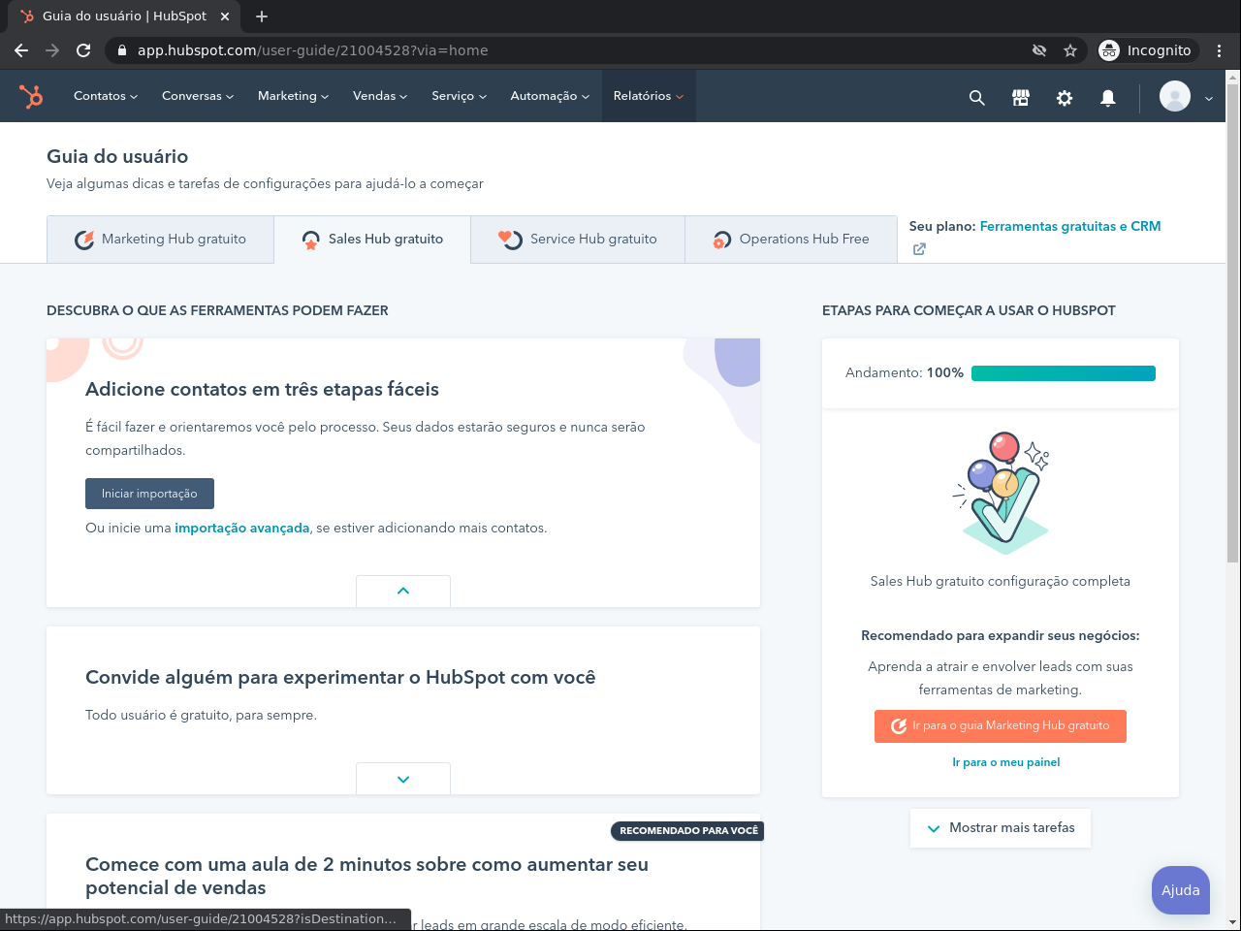
Task: Open Ferramentas gratuitas e CRM plan link
Action: click(x=1070, y=226)
